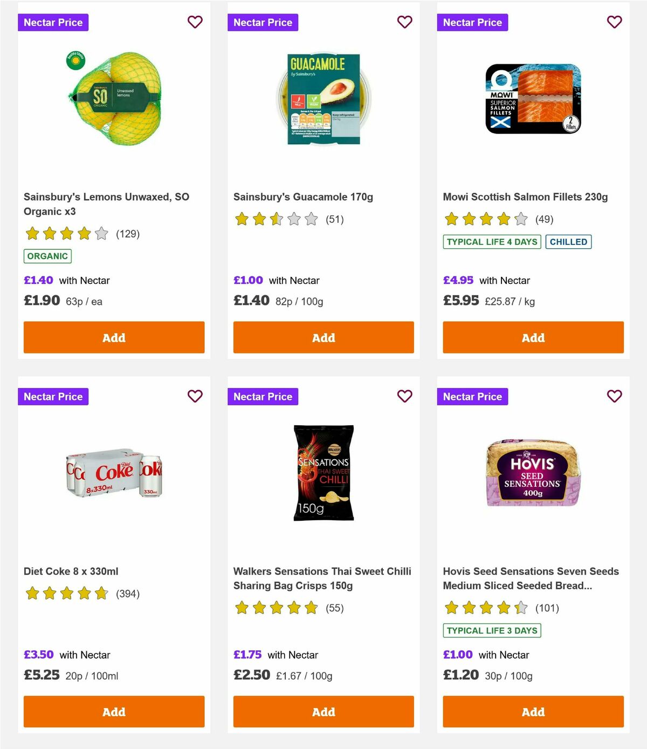The width and height of the screenshot is (647, 749).
Task: View the 394 reviews for Diet Coke
Action: (x=127, y=594)
